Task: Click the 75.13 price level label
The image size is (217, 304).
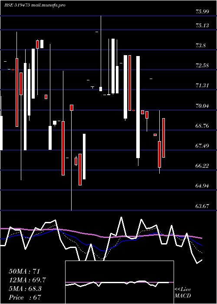Action: pyautogui.click(x=202, y=26)
